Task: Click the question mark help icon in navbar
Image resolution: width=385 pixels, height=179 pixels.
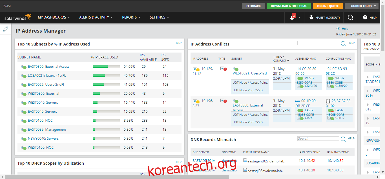Action: coord(365,17)
